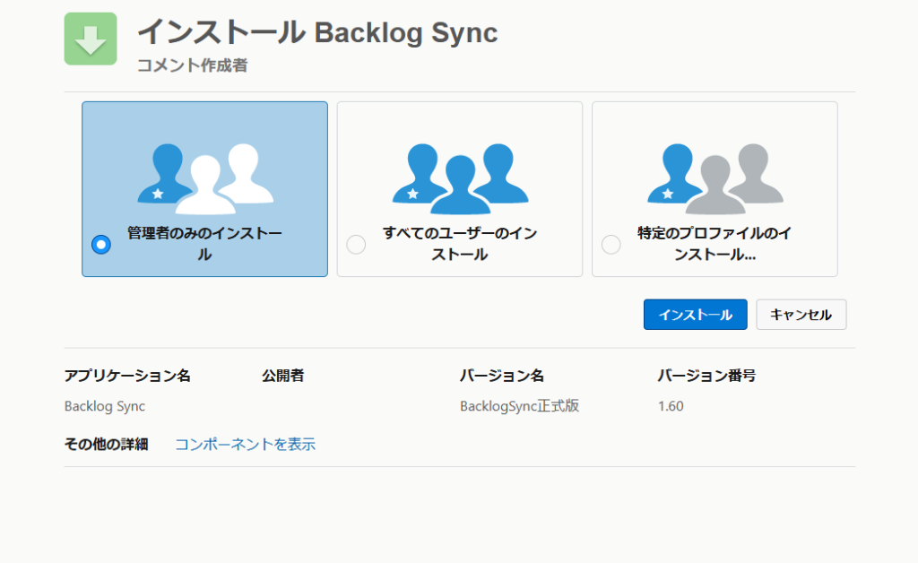Click the admin-only users icon
Screen dimensions: 918x563
tap(205, 178)
